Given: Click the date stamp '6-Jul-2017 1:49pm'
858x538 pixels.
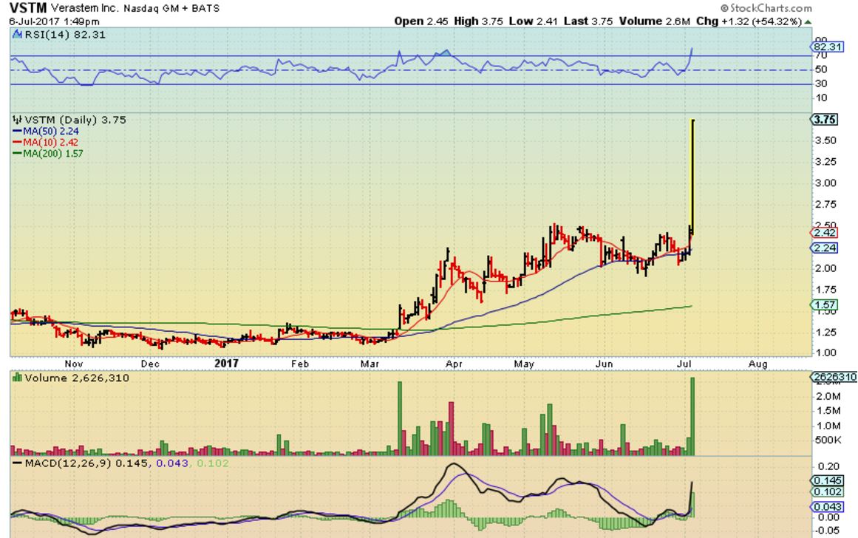Looking at the screenshot, I should click(x=54, y=22).
